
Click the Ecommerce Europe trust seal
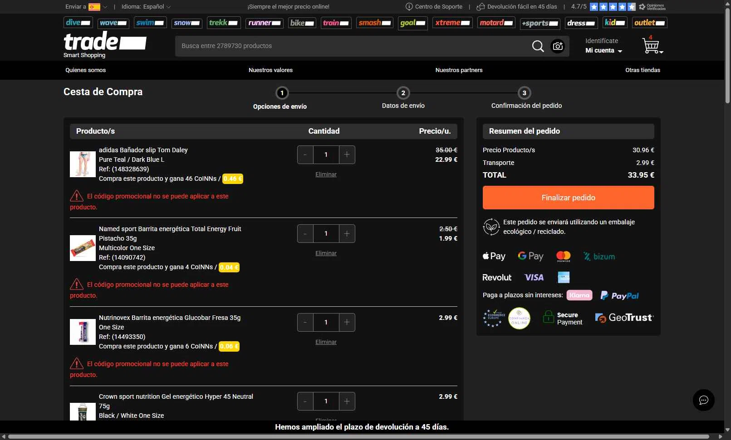coord(494,318)
